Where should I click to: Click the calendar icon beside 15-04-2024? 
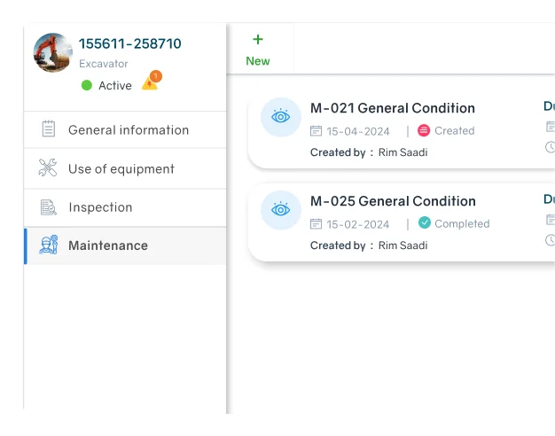(317, 131)
